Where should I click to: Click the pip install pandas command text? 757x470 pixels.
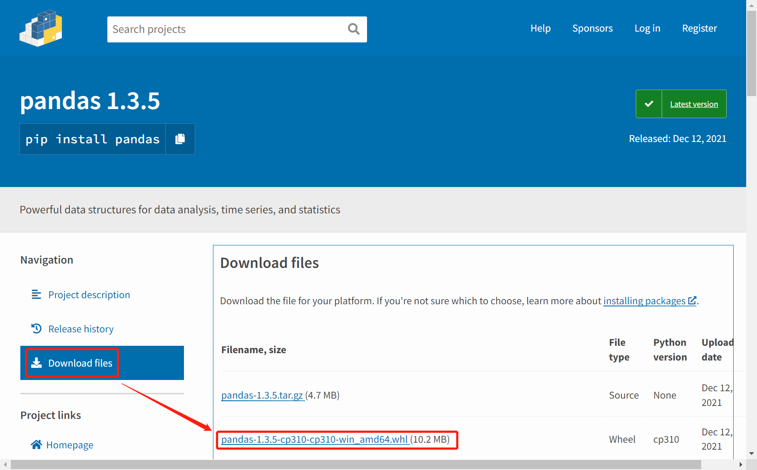[93, 139]
